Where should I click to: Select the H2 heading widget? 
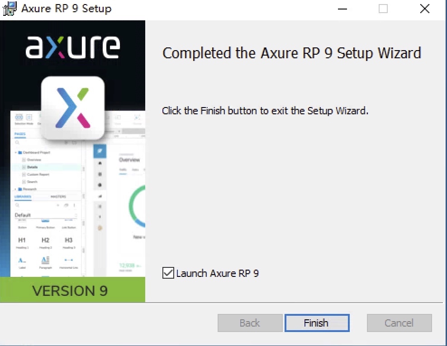coord(45,239)
